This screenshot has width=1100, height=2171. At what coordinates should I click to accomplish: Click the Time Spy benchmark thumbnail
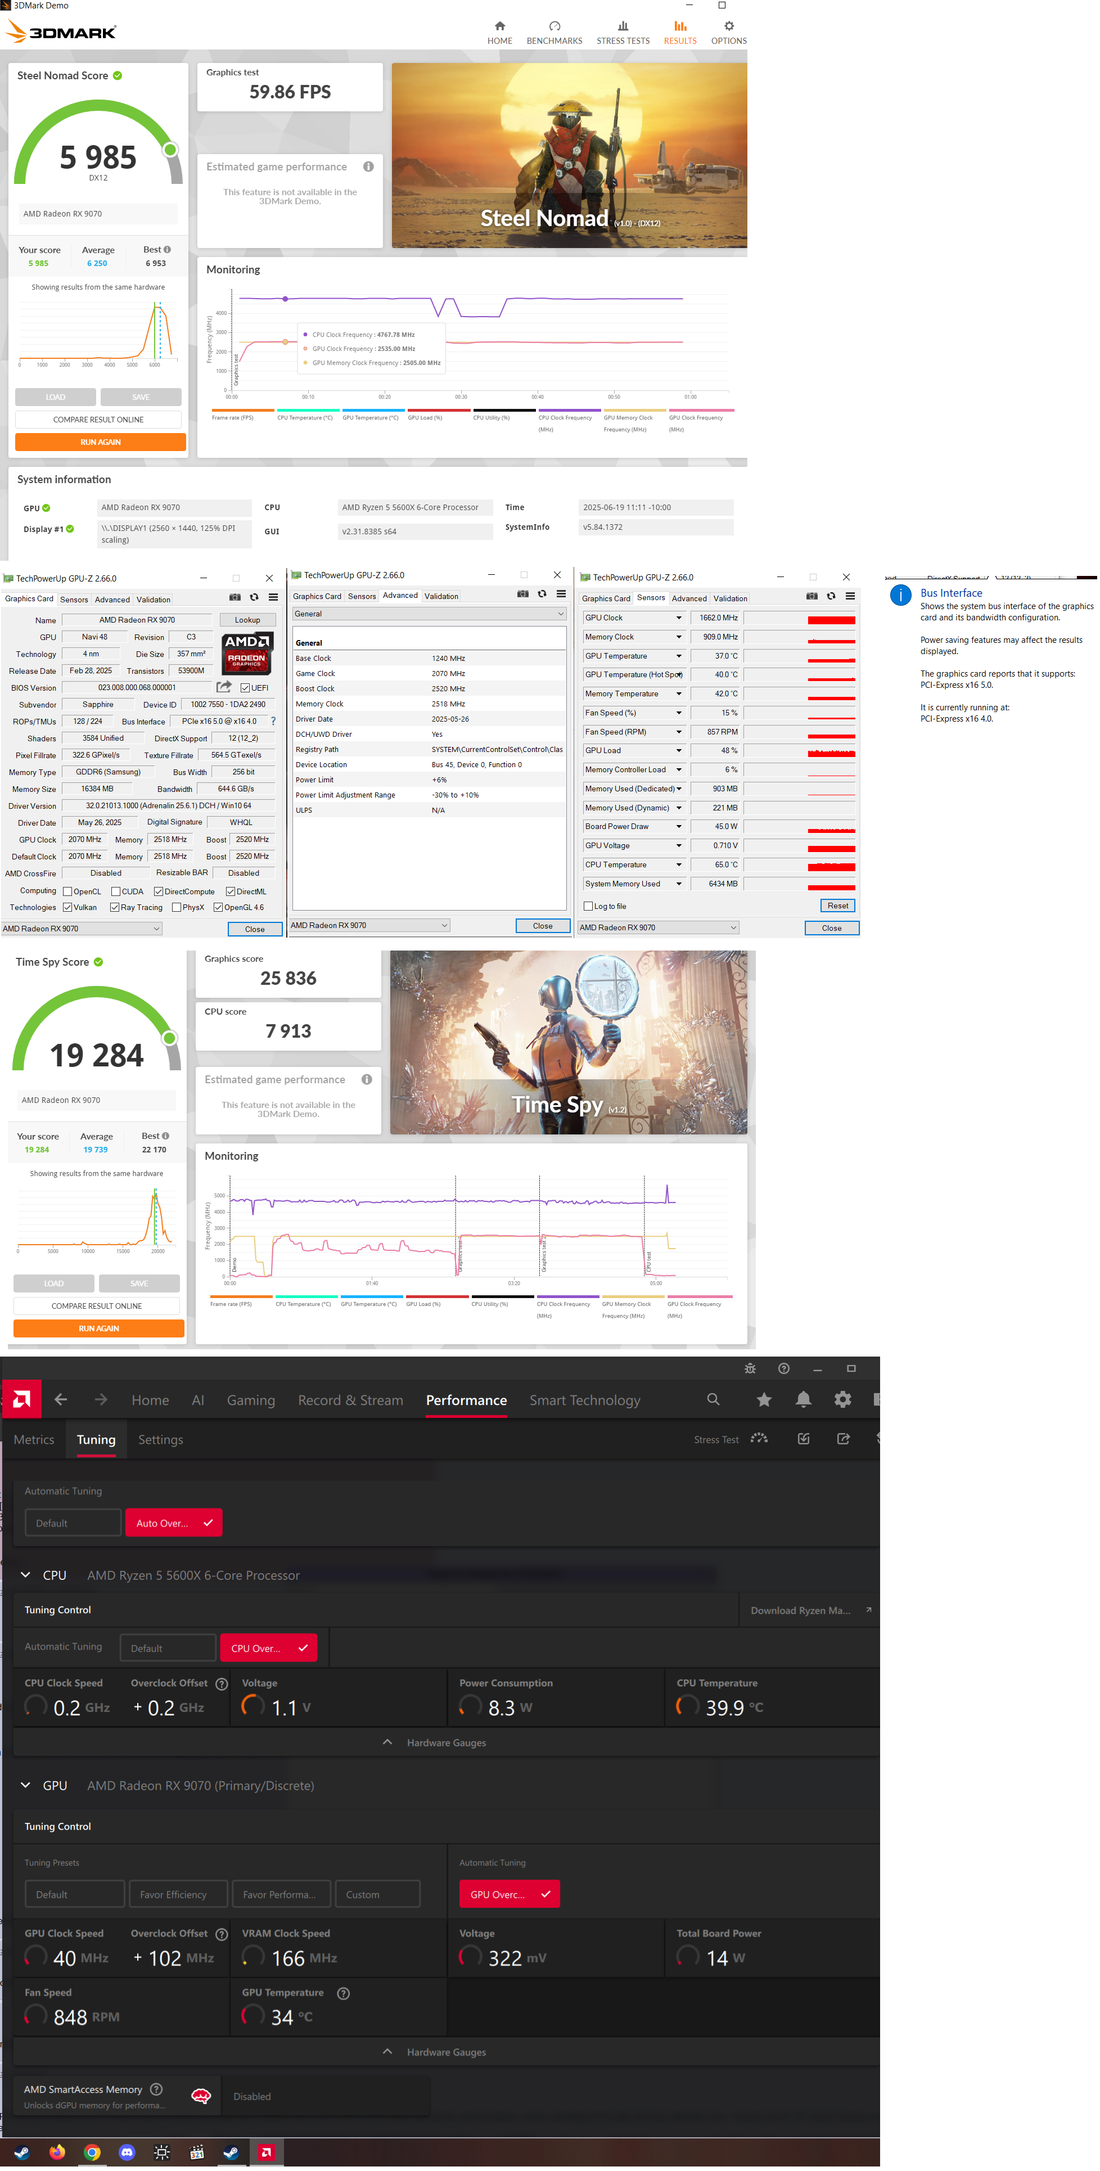pos(569,1043)
